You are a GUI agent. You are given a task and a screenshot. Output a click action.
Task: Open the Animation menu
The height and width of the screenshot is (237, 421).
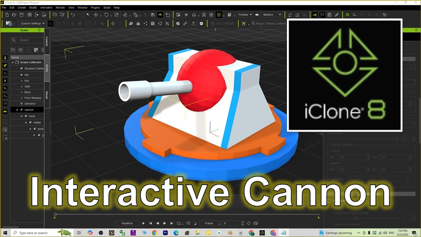tap(46, 8)
